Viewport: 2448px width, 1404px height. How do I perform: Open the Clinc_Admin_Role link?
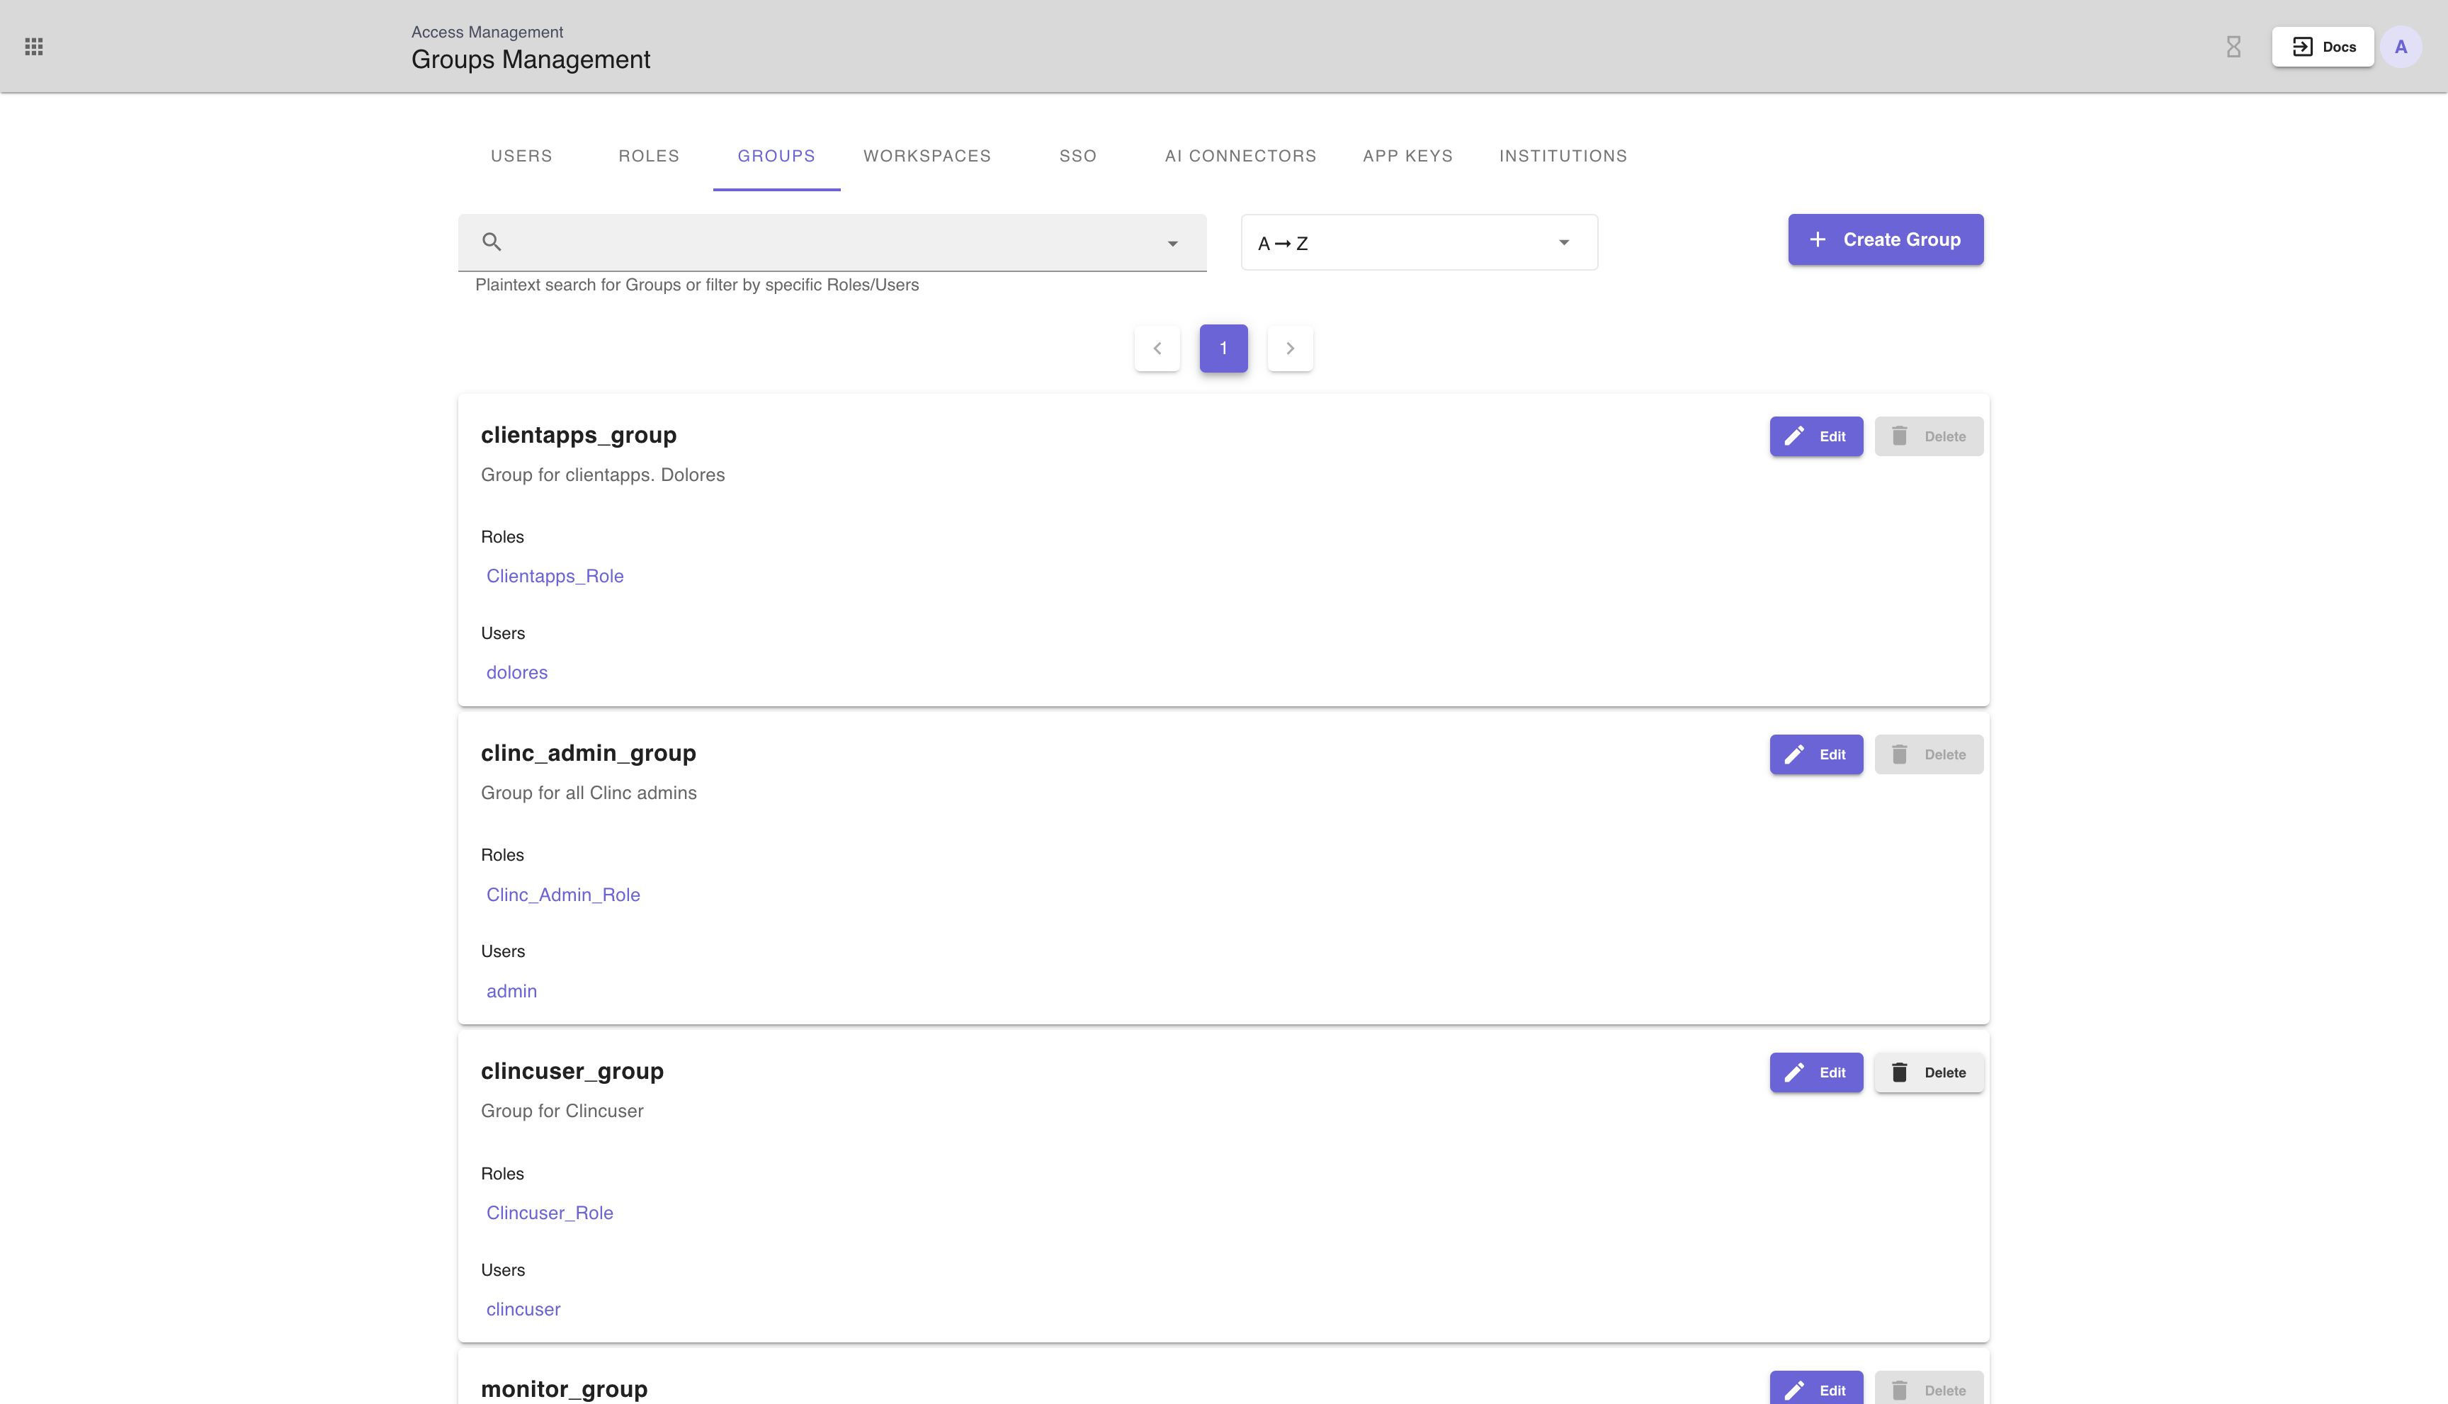pyautogui.click(x=563, y=895)
